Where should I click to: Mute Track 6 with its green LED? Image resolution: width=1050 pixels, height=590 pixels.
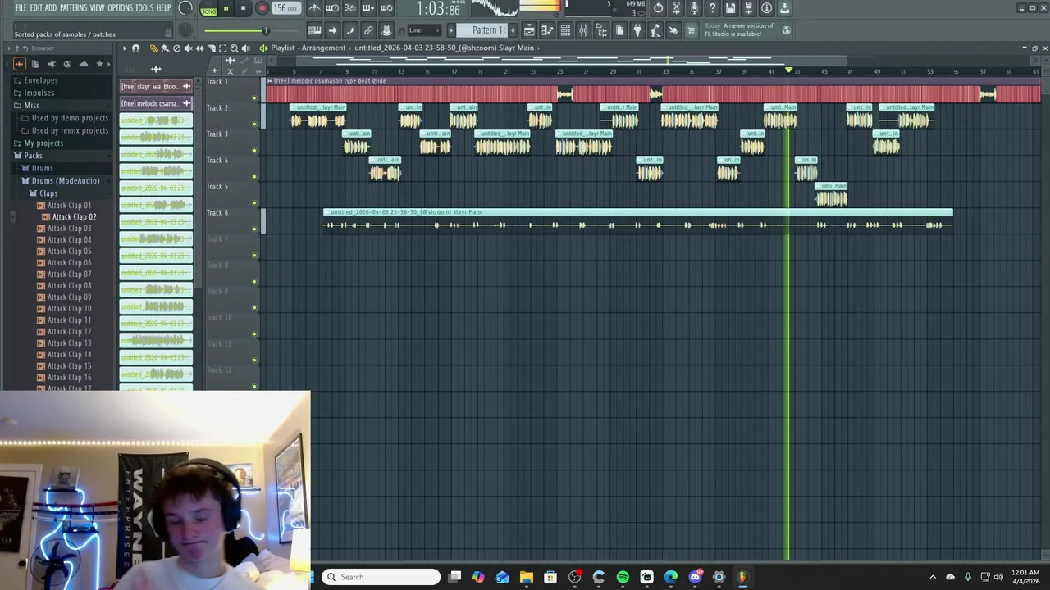[x=254, y=229]
